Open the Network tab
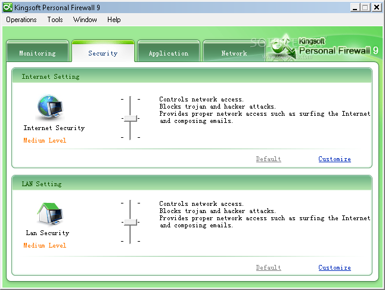385x290 pixels. click(x=234, y=51)
